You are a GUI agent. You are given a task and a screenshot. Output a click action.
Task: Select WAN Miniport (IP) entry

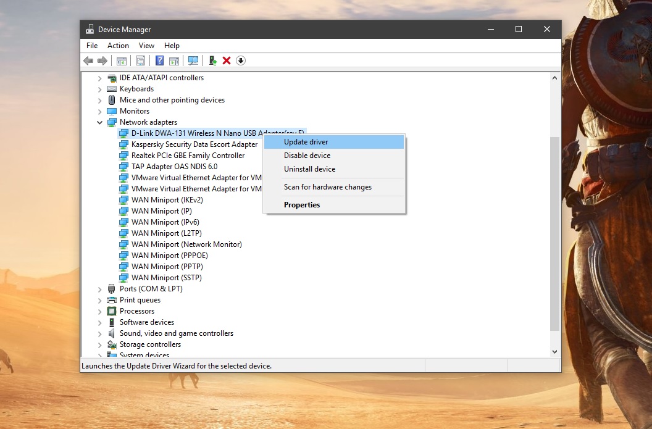point(161,211)
